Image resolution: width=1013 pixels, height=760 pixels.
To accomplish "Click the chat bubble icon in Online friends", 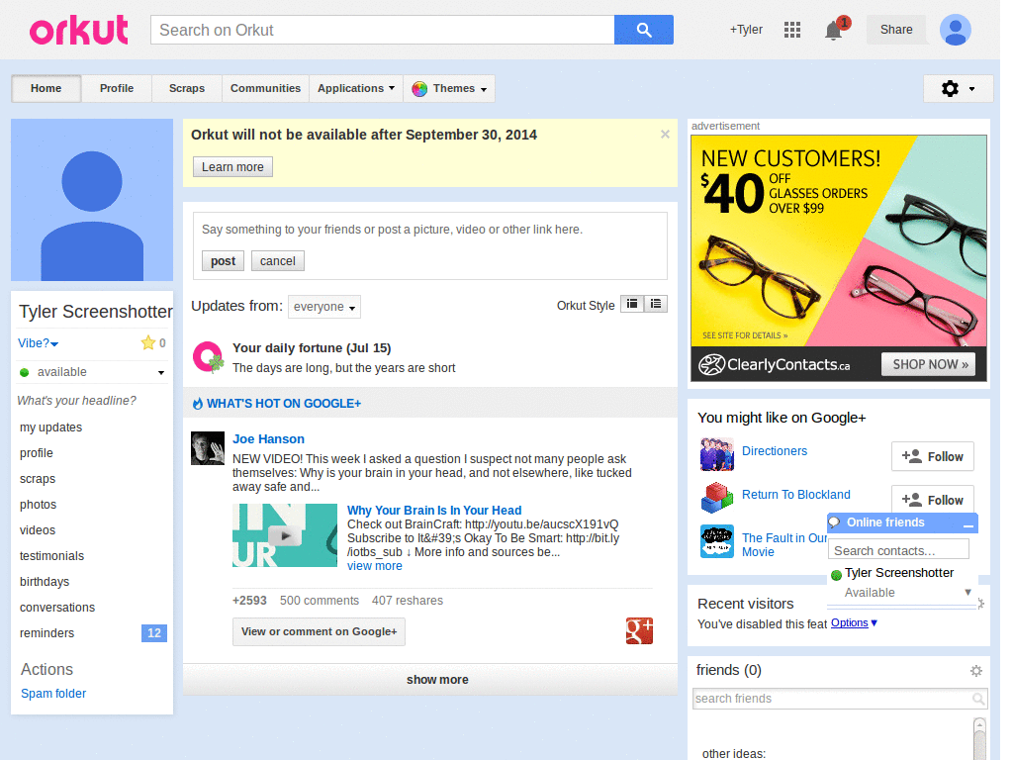I will click(834, 522).
